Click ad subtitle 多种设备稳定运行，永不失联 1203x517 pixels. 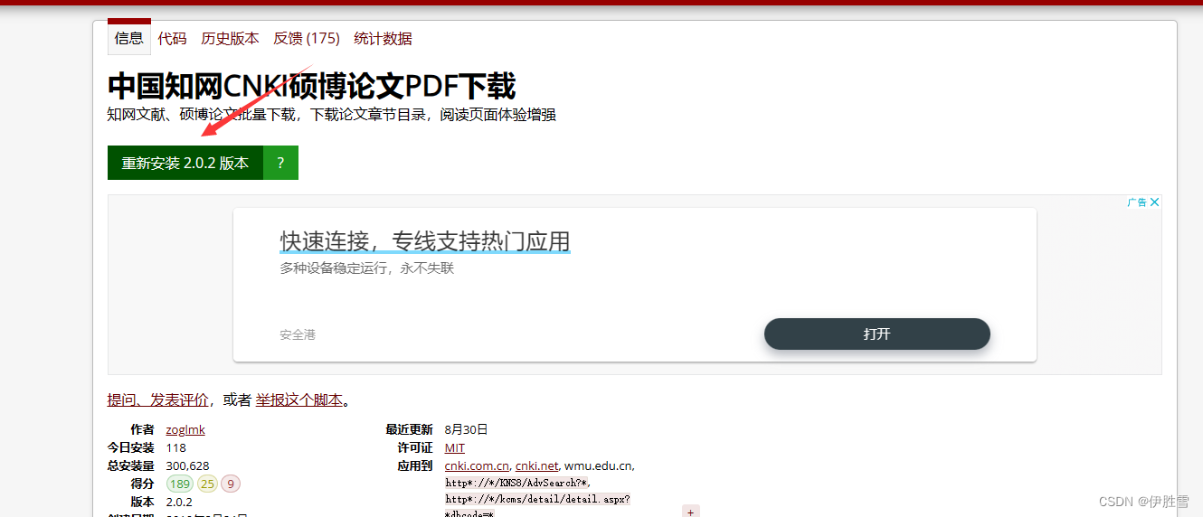(366, 268)
